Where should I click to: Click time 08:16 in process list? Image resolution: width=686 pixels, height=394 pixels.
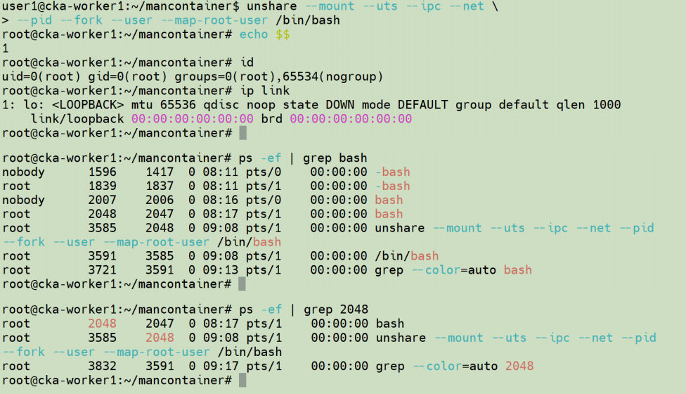point(221,200)
